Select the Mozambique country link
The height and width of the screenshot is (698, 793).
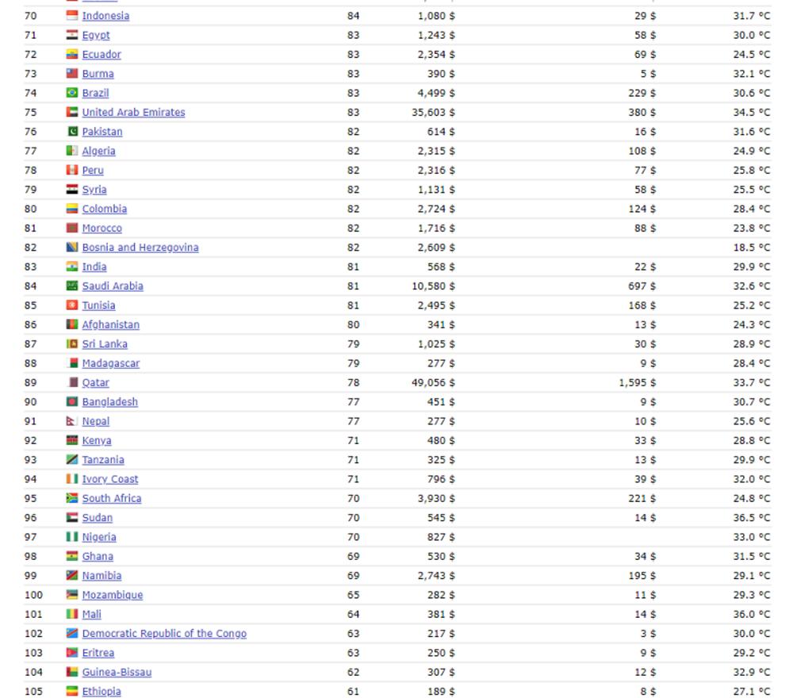point(113,595)
